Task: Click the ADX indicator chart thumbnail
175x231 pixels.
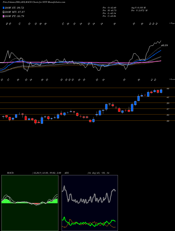Action: coord(90,203)
